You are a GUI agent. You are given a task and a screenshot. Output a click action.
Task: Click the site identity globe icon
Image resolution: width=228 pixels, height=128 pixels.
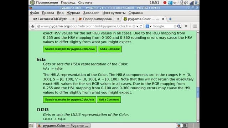click(39, 26)
